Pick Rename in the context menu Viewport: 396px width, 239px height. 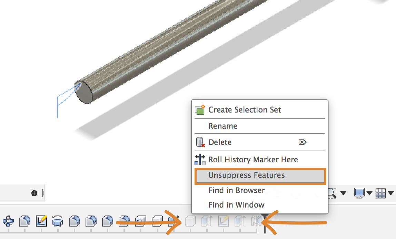point(260,126)
